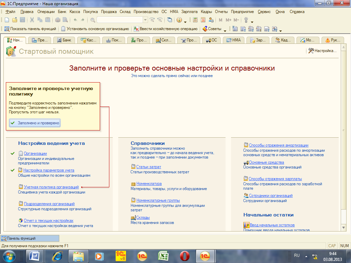Expand arrow next to the wrench icon
The width and height of the screenshot is (351, 263).
coord(252,22)
